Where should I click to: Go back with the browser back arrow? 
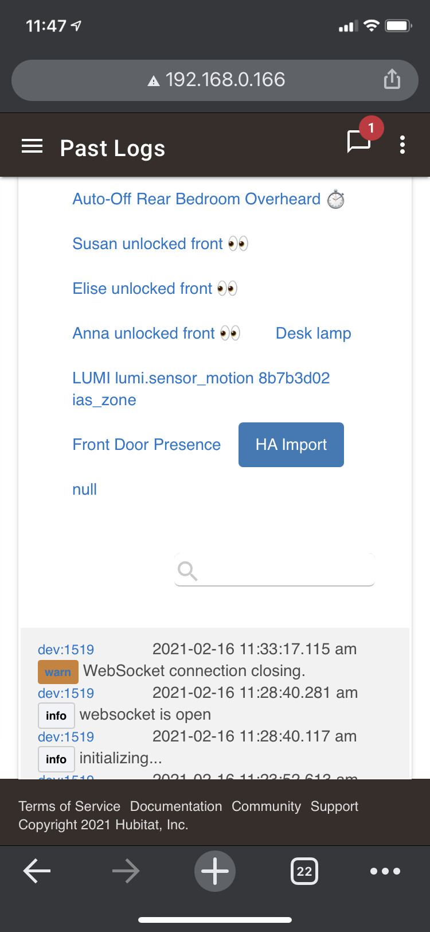click(37, 871)
